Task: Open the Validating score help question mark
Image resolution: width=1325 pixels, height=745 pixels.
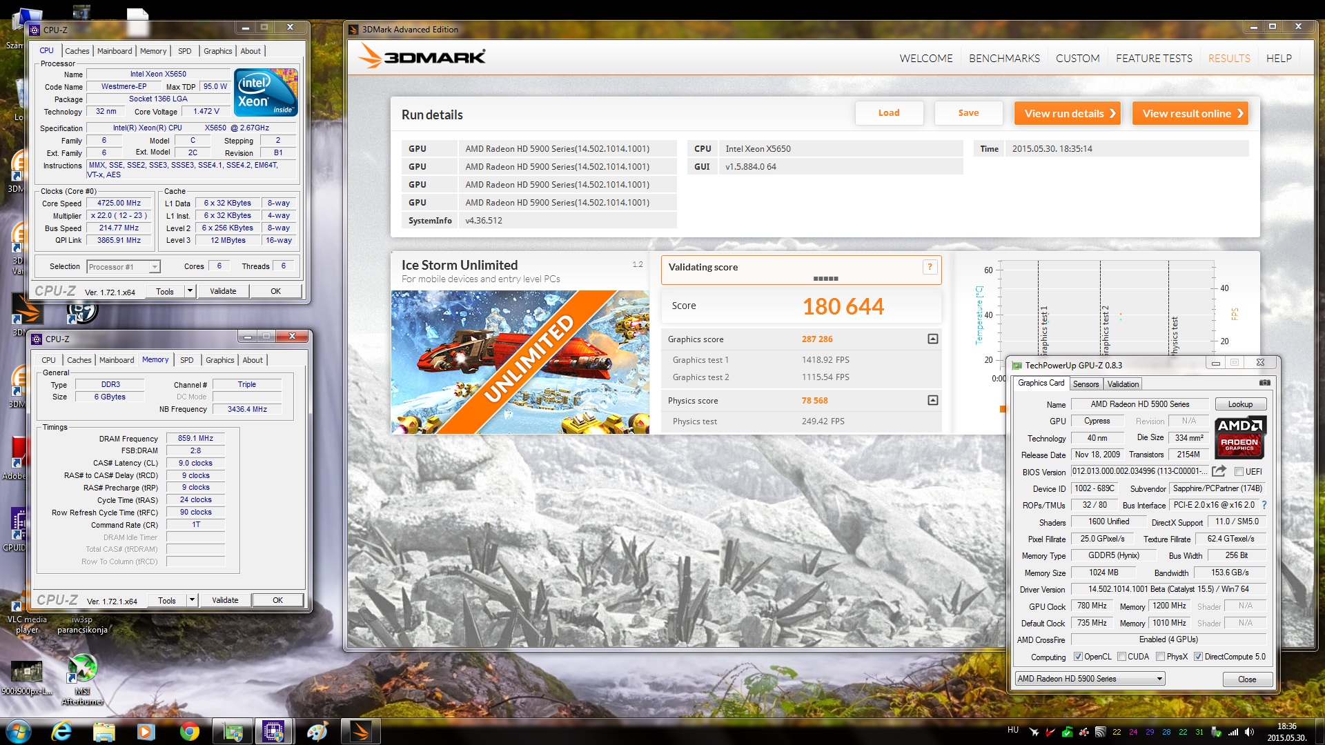Action: click(930, 267)
